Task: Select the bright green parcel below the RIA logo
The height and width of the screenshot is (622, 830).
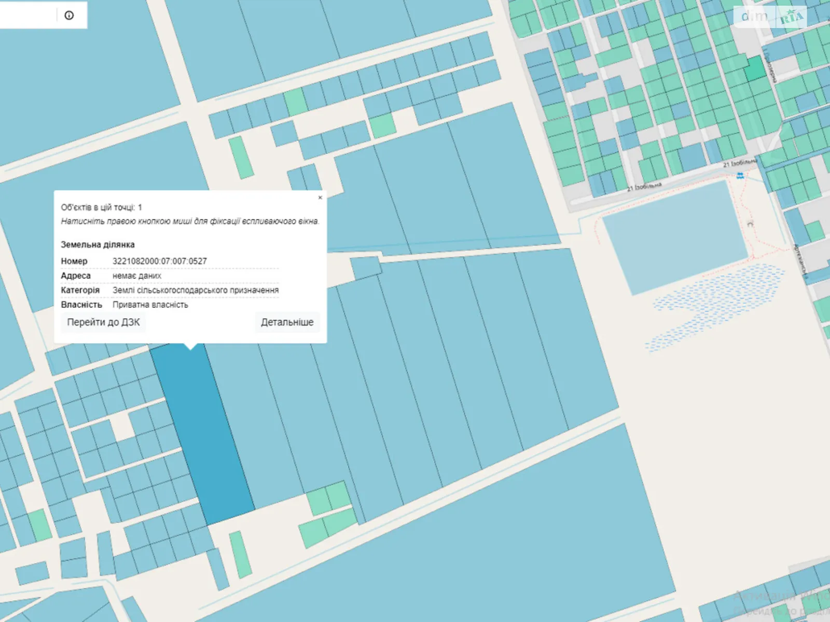Action: (x=755, y=69)
